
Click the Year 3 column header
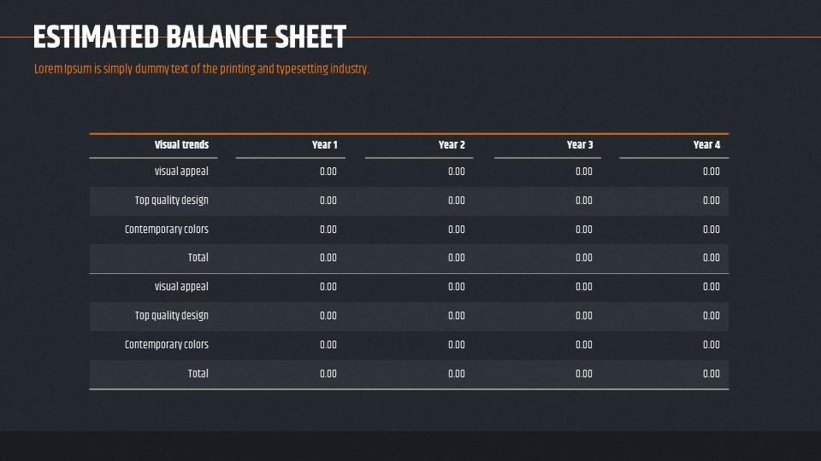tap(580, 145)
